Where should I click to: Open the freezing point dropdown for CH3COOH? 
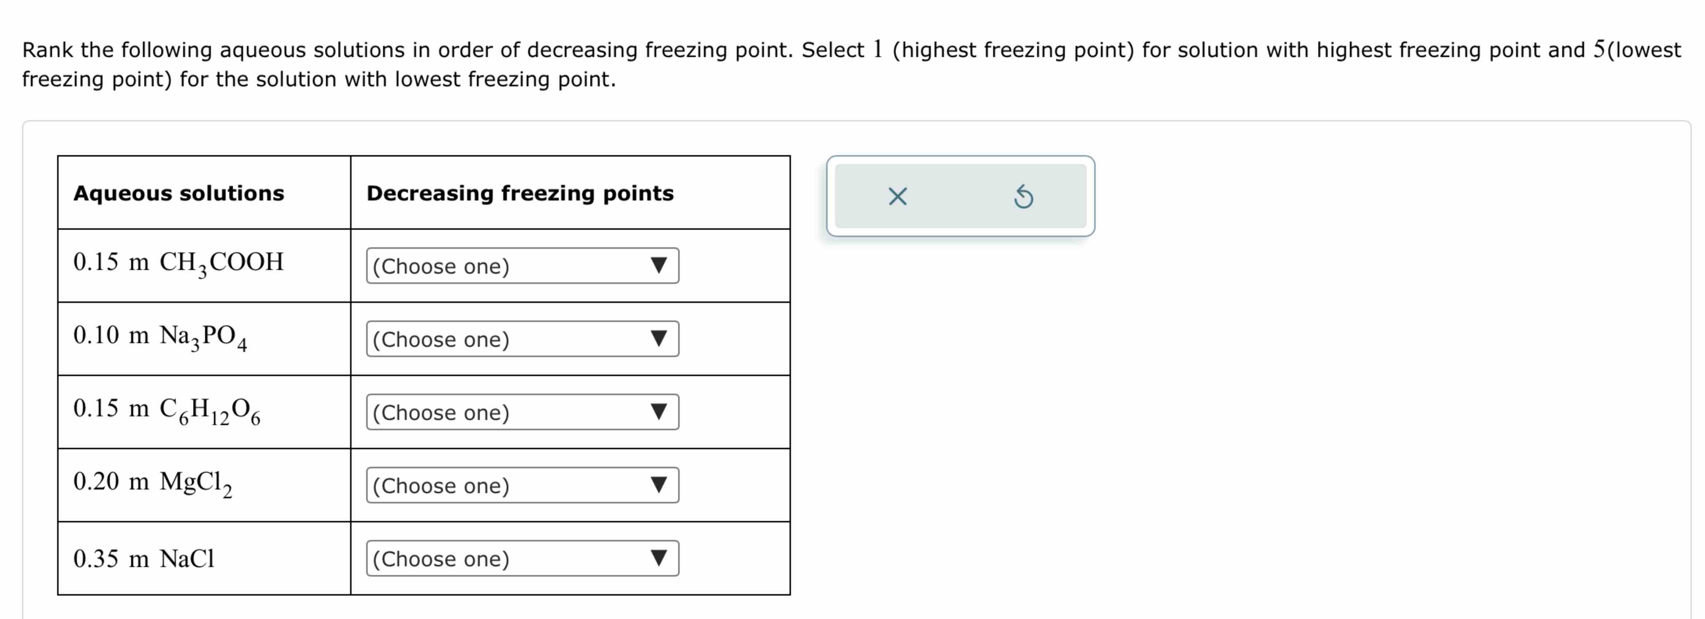(x=522, y=266)
